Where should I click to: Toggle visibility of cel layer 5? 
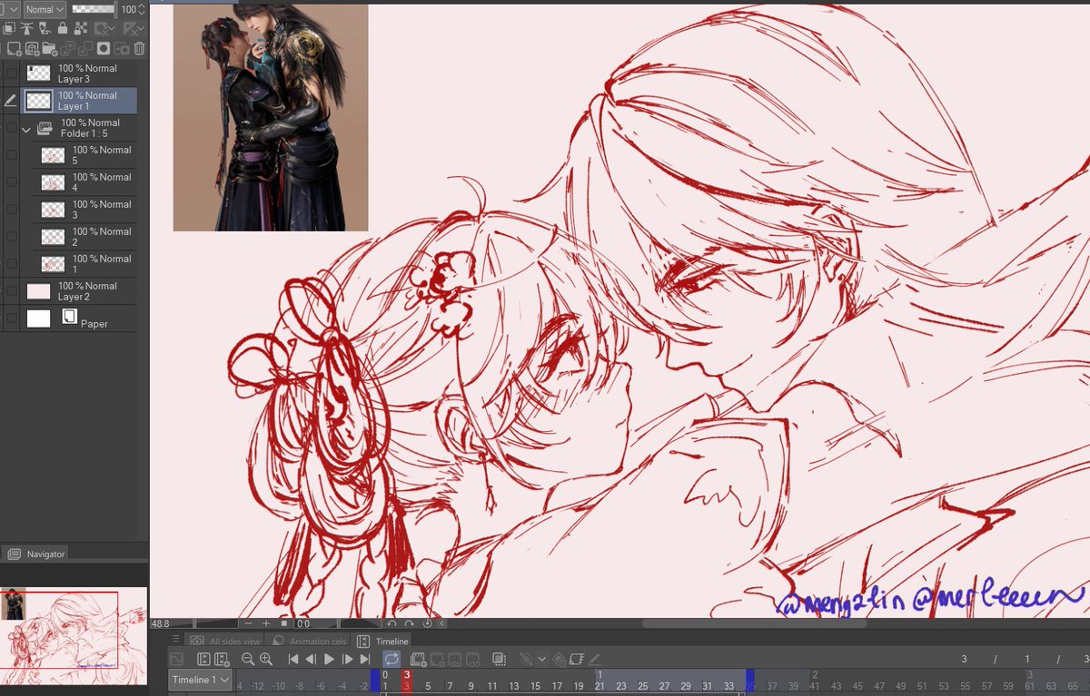(x=11, y=155)
